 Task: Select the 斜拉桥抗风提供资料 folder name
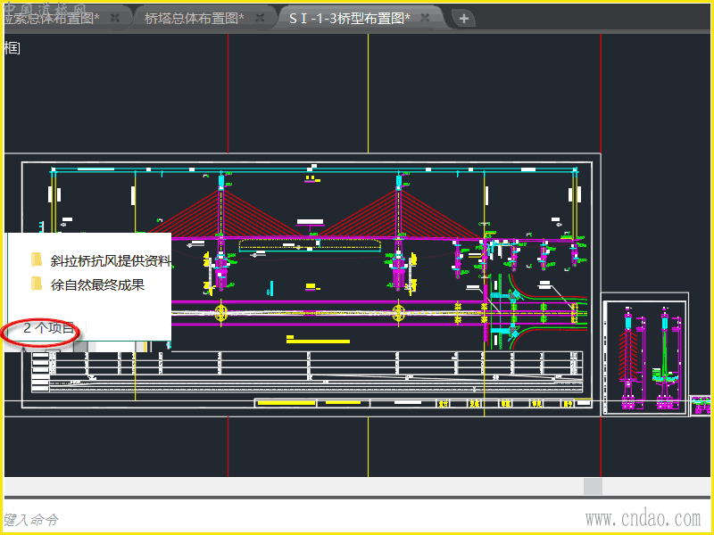tap(111, 260)
